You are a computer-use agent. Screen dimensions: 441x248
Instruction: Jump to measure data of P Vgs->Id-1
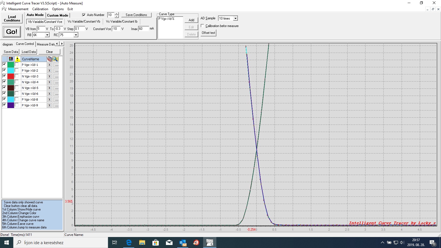(x=56, y=65)
